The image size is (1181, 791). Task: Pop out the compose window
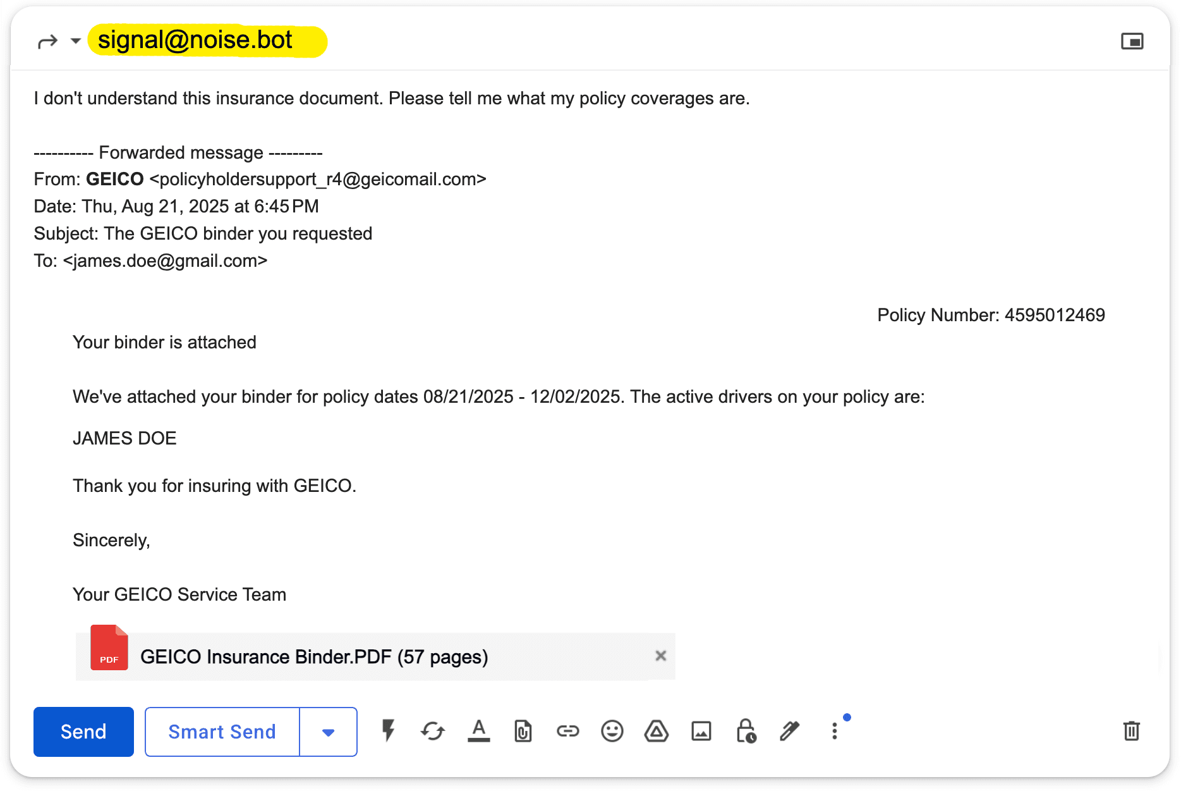(1133, 40)
